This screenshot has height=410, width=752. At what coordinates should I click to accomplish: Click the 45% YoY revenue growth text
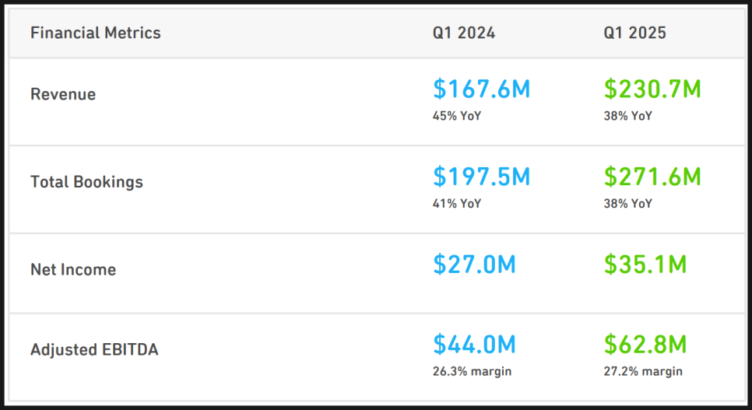point(457,116)
